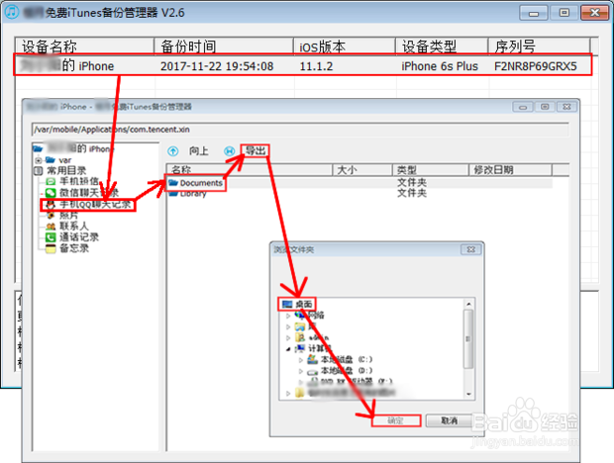Click the iOS版本 column header
Image resolution: width=614 pixels, height=463 pixels.
(x=345, y=46)
